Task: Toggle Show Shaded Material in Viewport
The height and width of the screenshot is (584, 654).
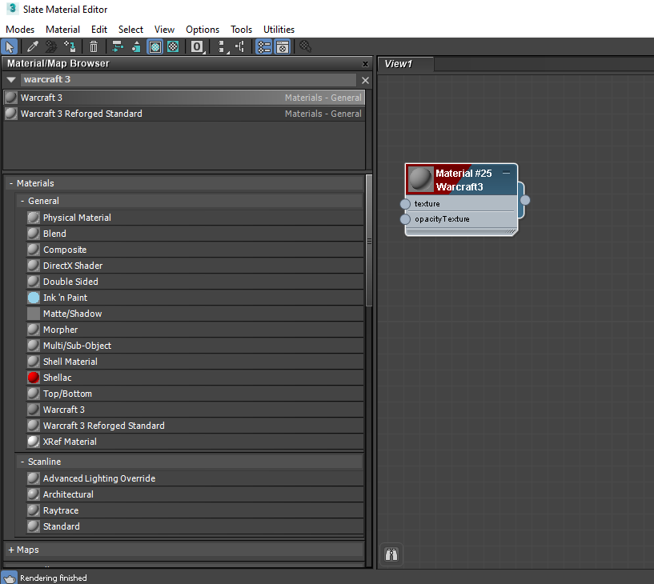Action: (154, 46)
